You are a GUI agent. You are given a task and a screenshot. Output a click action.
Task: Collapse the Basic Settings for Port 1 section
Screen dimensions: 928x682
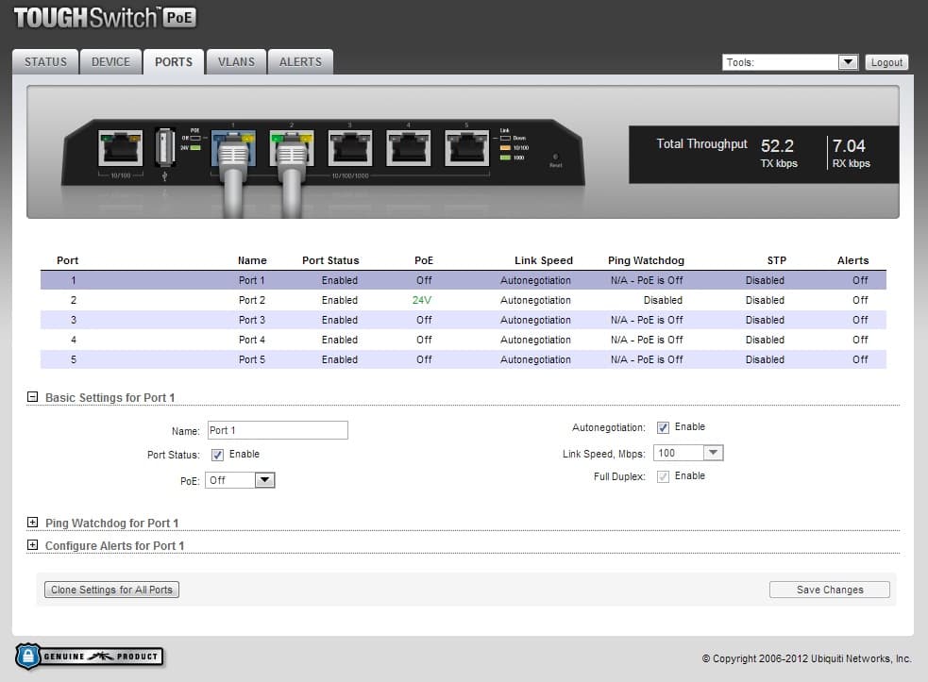click(x=32, y=397)
